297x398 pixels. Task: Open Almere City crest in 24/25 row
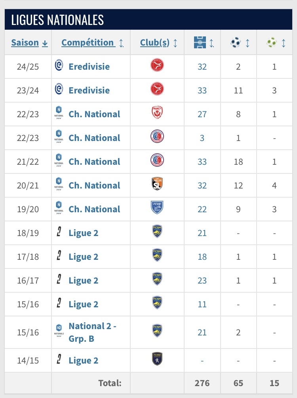157,65
